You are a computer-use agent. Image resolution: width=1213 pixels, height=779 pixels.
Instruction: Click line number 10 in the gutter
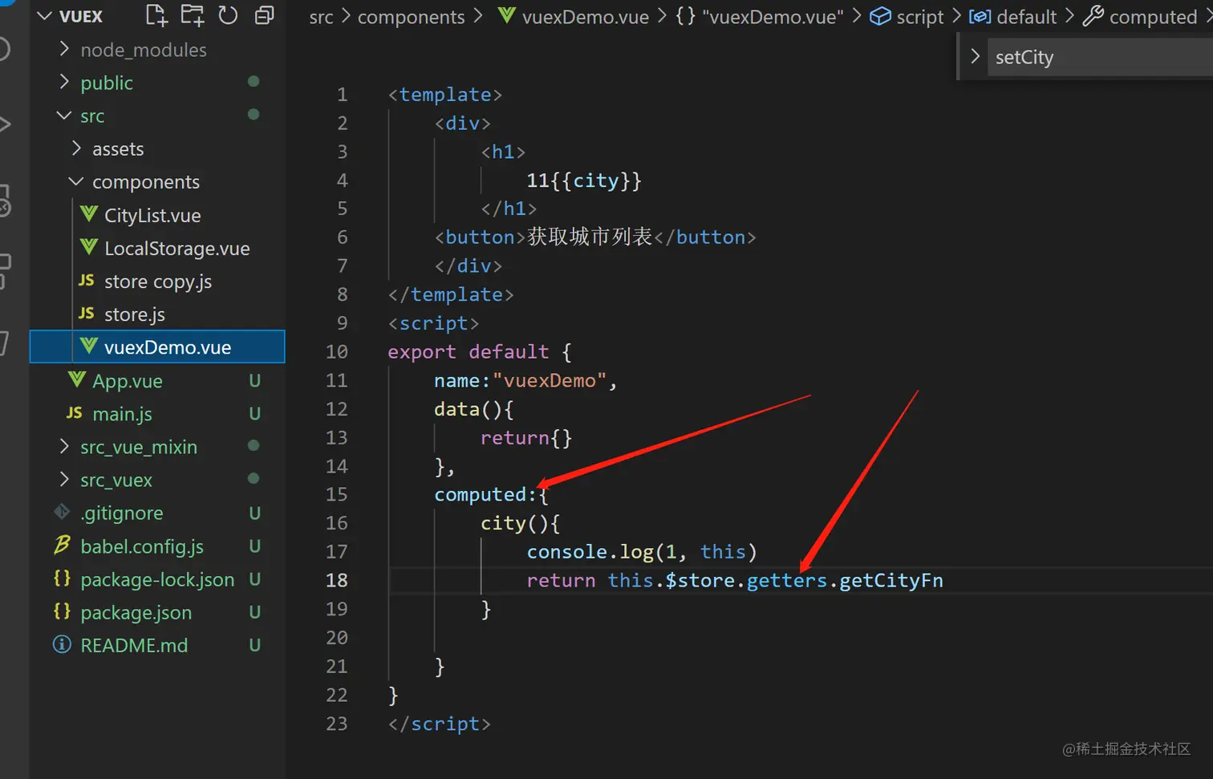click(337, 351)
